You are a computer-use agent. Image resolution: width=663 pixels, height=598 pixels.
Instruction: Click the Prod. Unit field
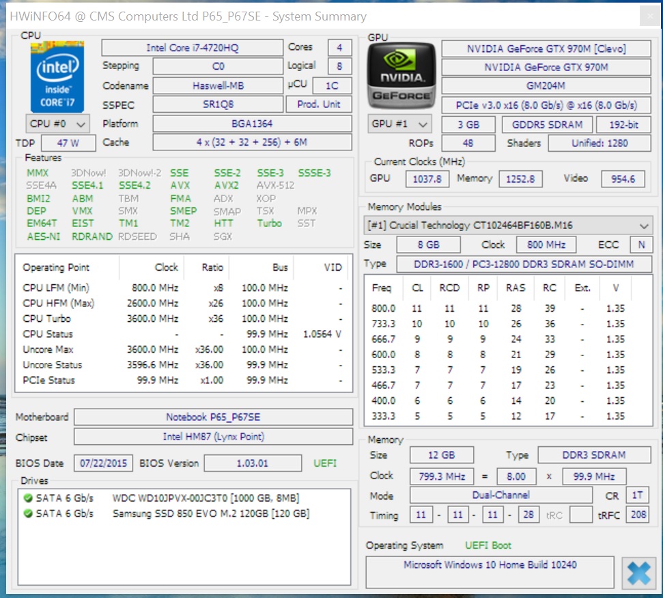pos(319,104)
